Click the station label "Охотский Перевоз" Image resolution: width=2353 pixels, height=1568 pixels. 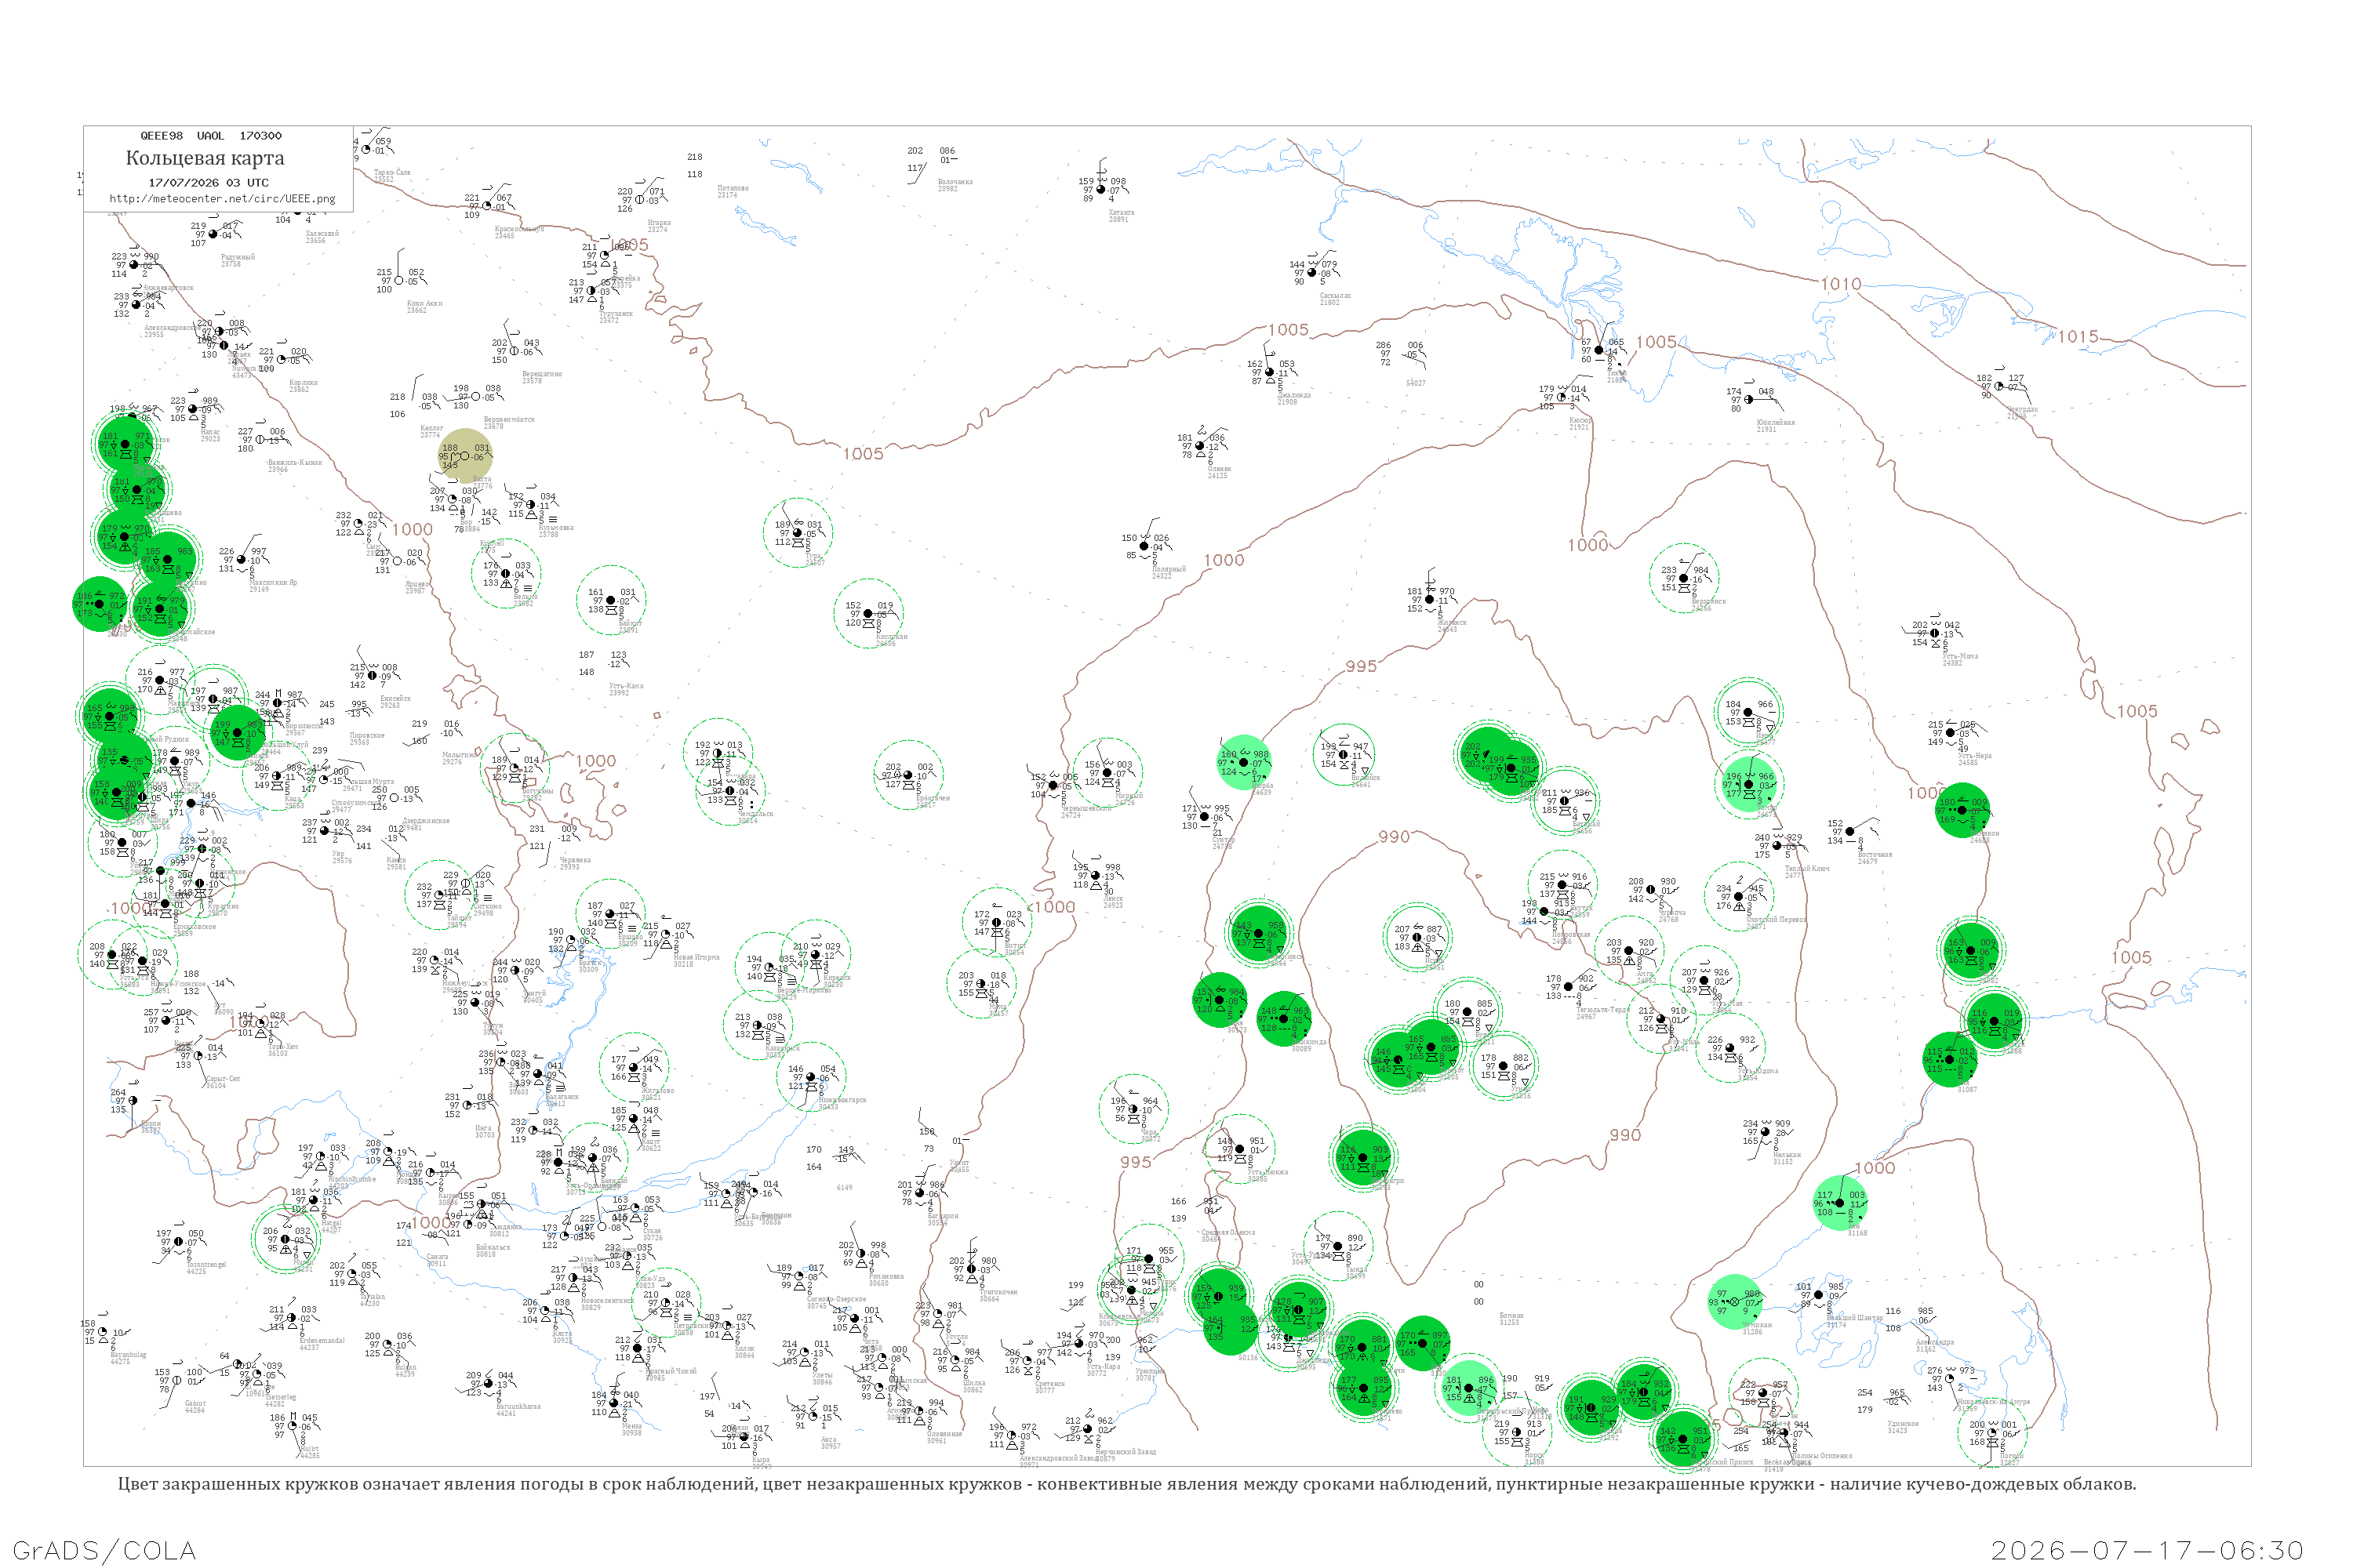click(1776, 920)
